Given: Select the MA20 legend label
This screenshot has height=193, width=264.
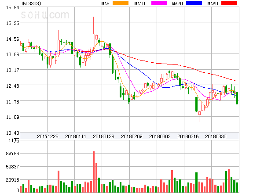Looking at the screenshot, I should pos(177,4).
